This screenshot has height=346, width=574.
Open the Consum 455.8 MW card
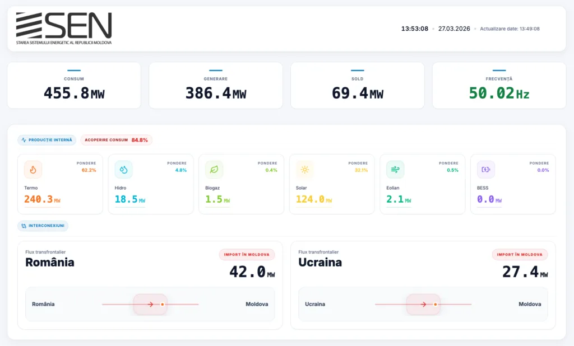74,86
